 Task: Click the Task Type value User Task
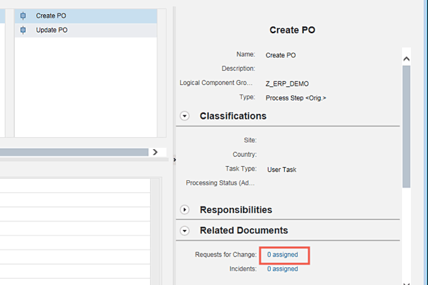[x=283, y=170]
